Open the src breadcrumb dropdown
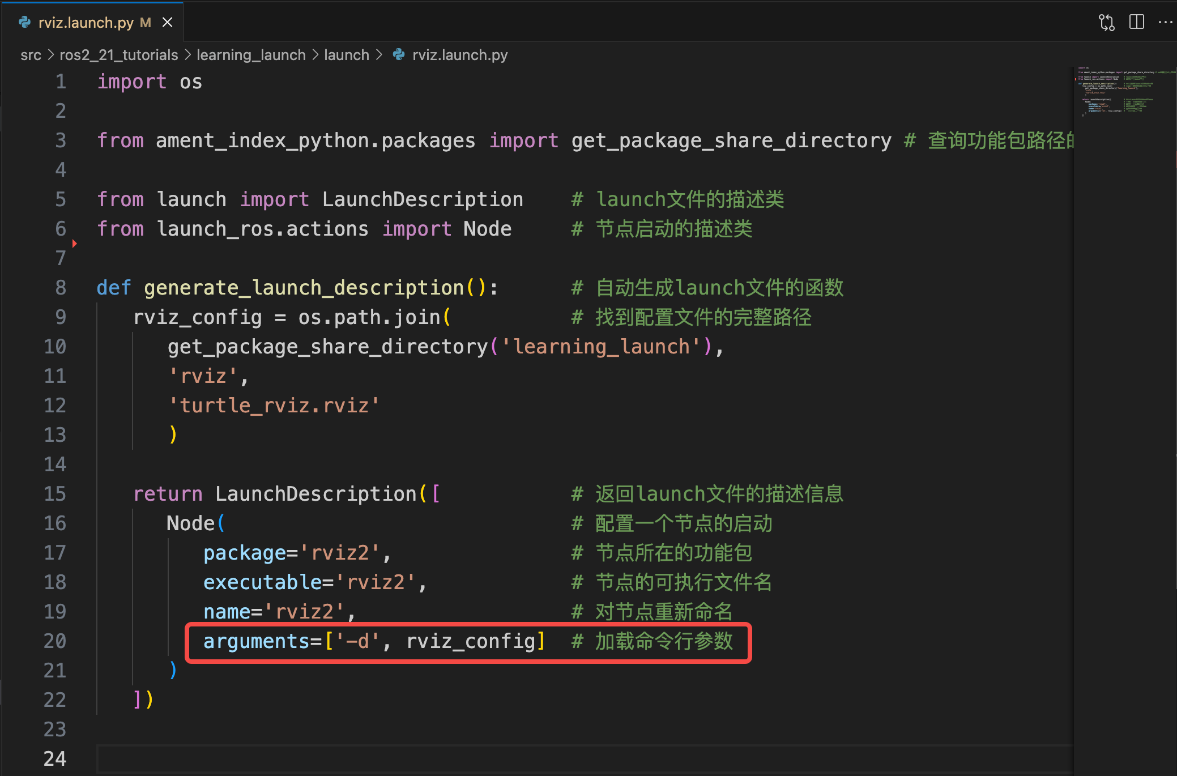Image resolution: width=1177 pixels, height=776 pixels. 31,55
